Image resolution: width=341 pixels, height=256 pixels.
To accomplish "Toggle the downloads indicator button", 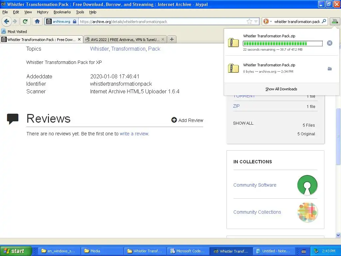I will click(335, 21).
